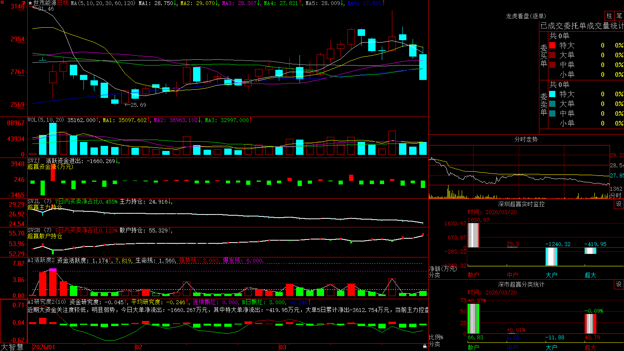Viewport: 624px width, 351px height.
Task: Jump to the 02 month marker
Action: click(x=138, y=347)
